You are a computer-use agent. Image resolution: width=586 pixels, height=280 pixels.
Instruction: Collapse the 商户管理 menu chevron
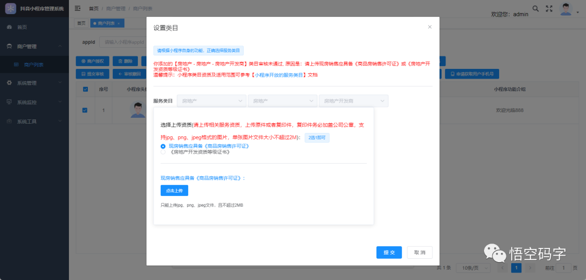(x=60, y=46)
